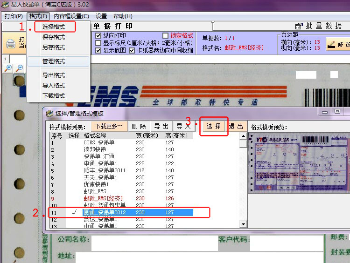350x263 pixels.
Task: Click the printer icon for print current
Action: coord(10,43)
